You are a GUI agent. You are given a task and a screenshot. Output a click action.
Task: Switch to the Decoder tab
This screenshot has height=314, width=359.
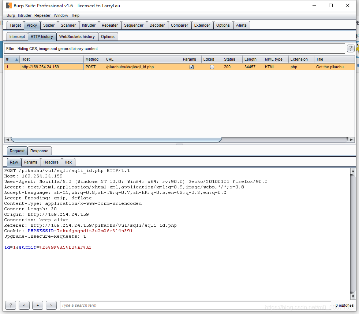click(x=157, y=25)
